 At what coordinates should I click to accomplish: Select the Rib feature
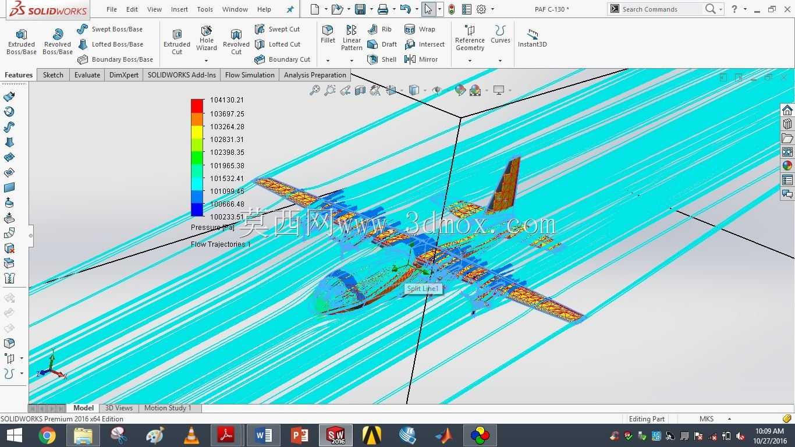[379, 29]
